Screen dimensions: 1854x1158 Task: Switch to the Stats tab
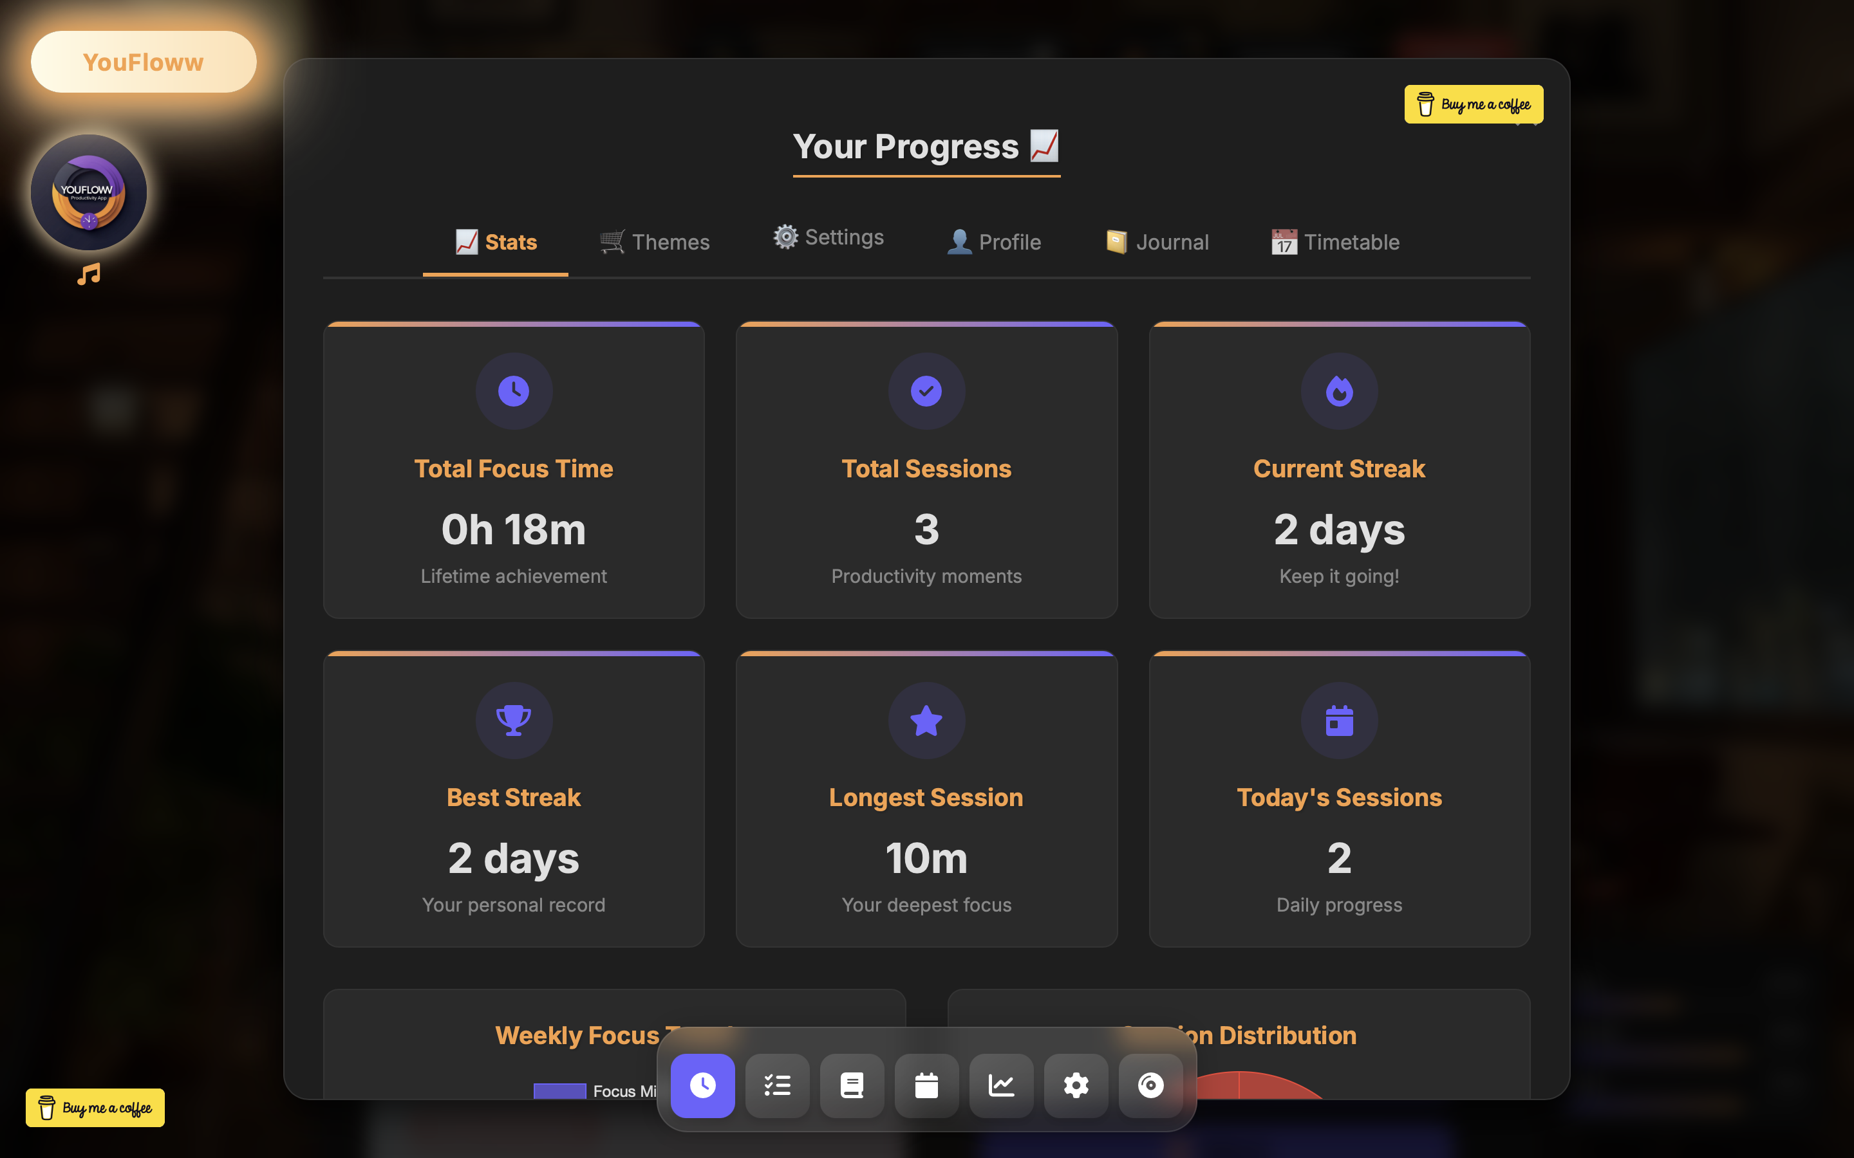click(496, 242)
